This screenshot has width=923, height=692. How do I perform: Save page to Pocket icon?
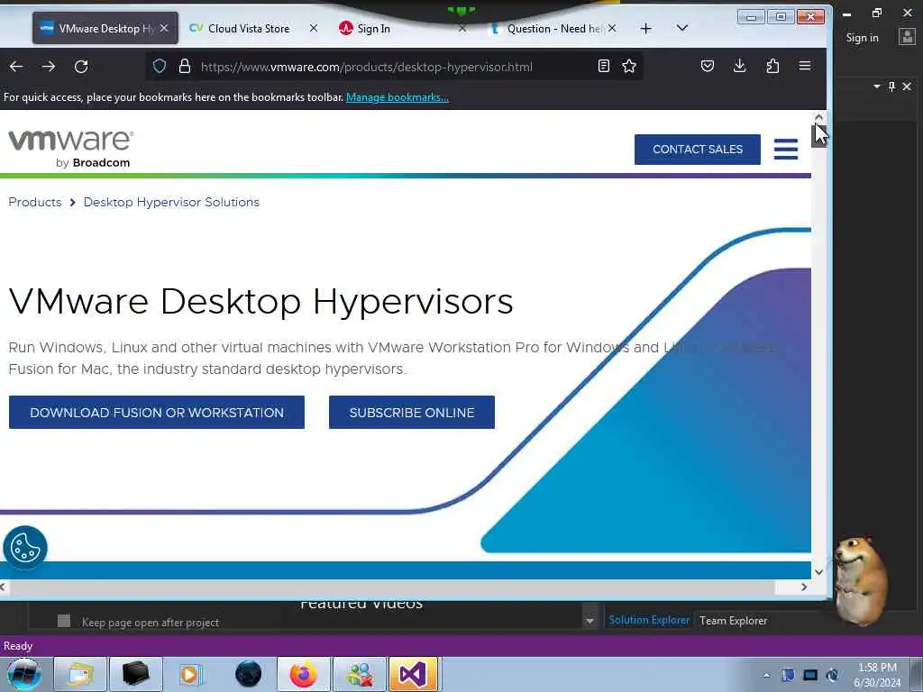(x=708, y=66)
